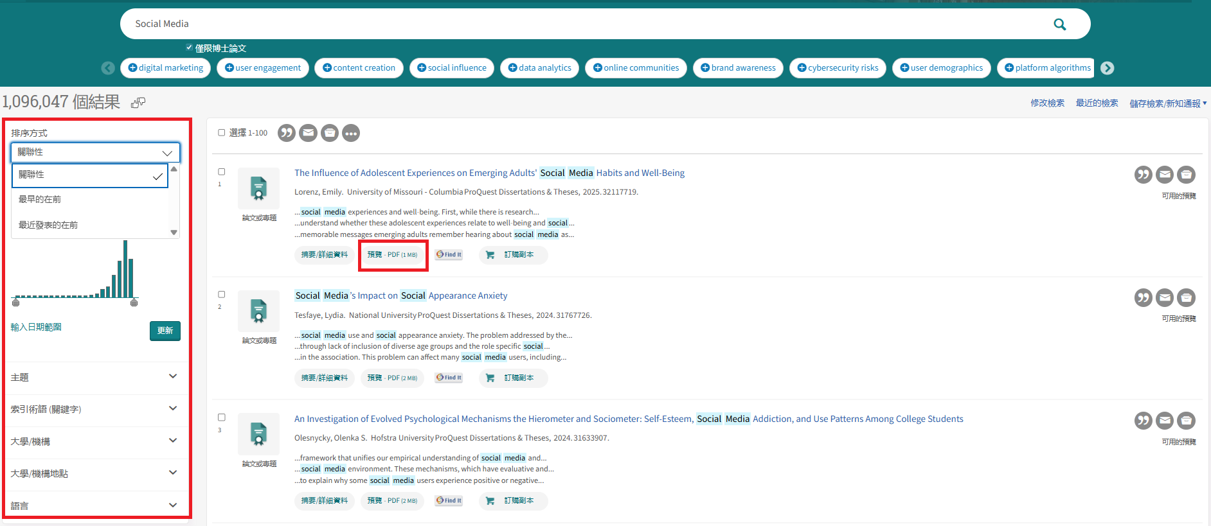Expand the 語言 filter
The height and width of the screenshot is (526, 1211).
(x=94, y=505)
